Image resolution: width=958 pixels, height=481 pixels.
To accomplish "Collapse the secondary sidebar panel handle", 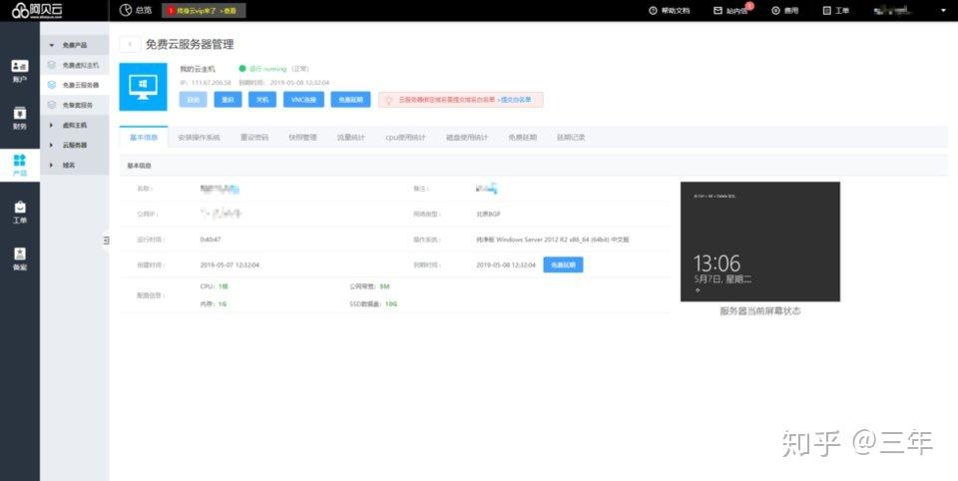I will tap(106, 240).
